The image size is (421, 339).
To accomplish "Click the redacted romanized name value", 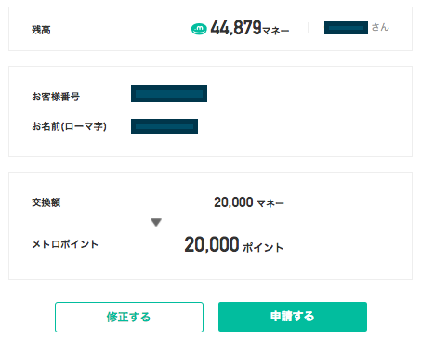I will [x=164, y=126].
